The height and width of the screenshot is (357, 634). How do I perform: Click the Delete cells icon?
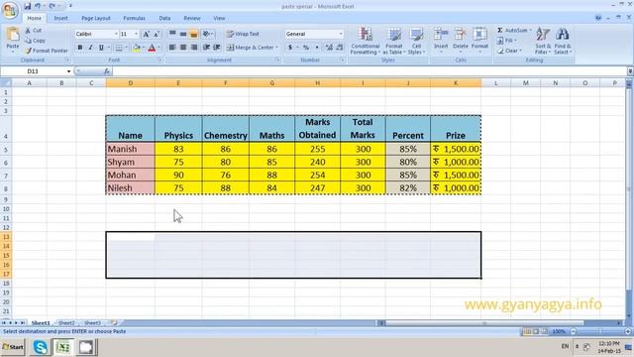click(x=460, y=35)
